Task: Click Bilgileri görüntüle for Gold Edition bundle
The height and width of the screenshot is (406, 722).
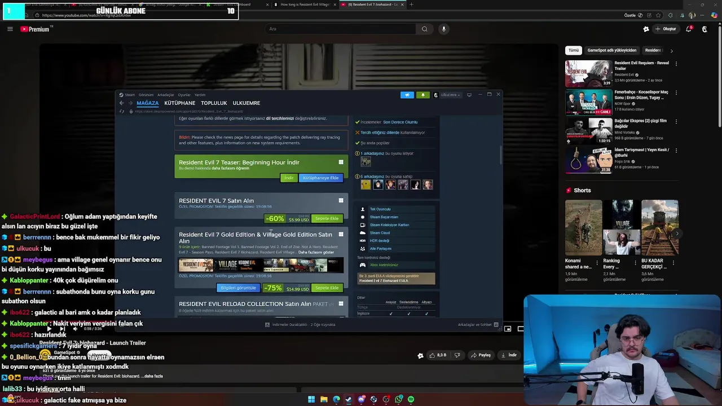Action: click(x=238, y=288)
